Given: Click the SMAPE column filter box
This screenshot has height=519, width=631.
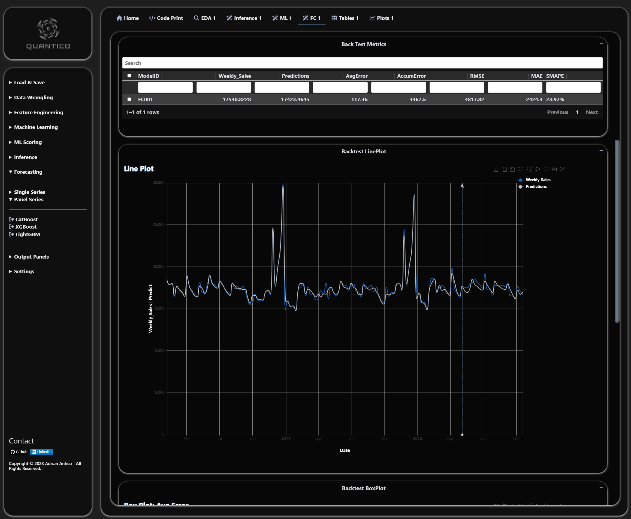Looking at the screenshot, I should click(x=573, y=88).
